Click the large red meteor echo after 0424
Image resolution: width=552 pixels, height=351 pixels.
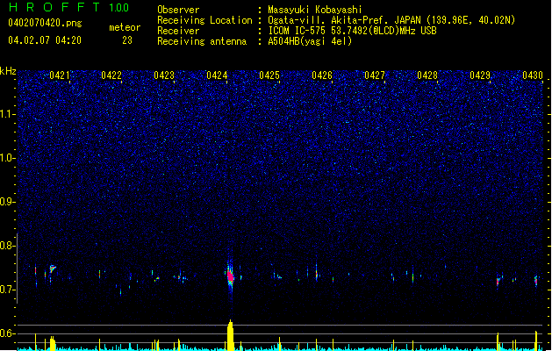point(230,276)
